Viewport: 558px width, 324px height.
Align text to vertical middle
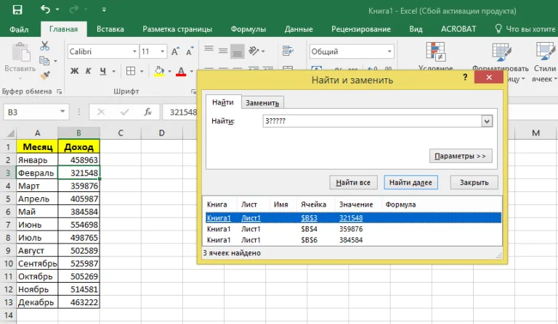[x=223, y=51]
